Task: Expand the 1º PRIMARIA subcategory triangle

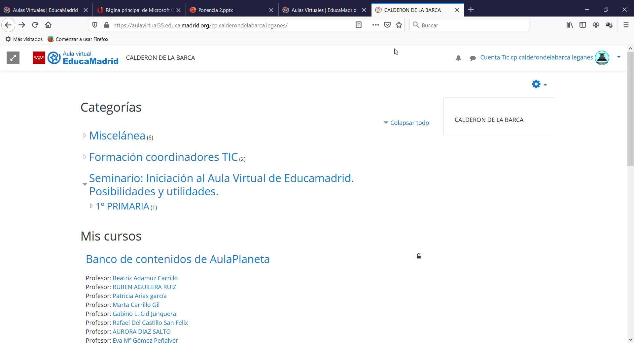Action: tap(91, 206)
